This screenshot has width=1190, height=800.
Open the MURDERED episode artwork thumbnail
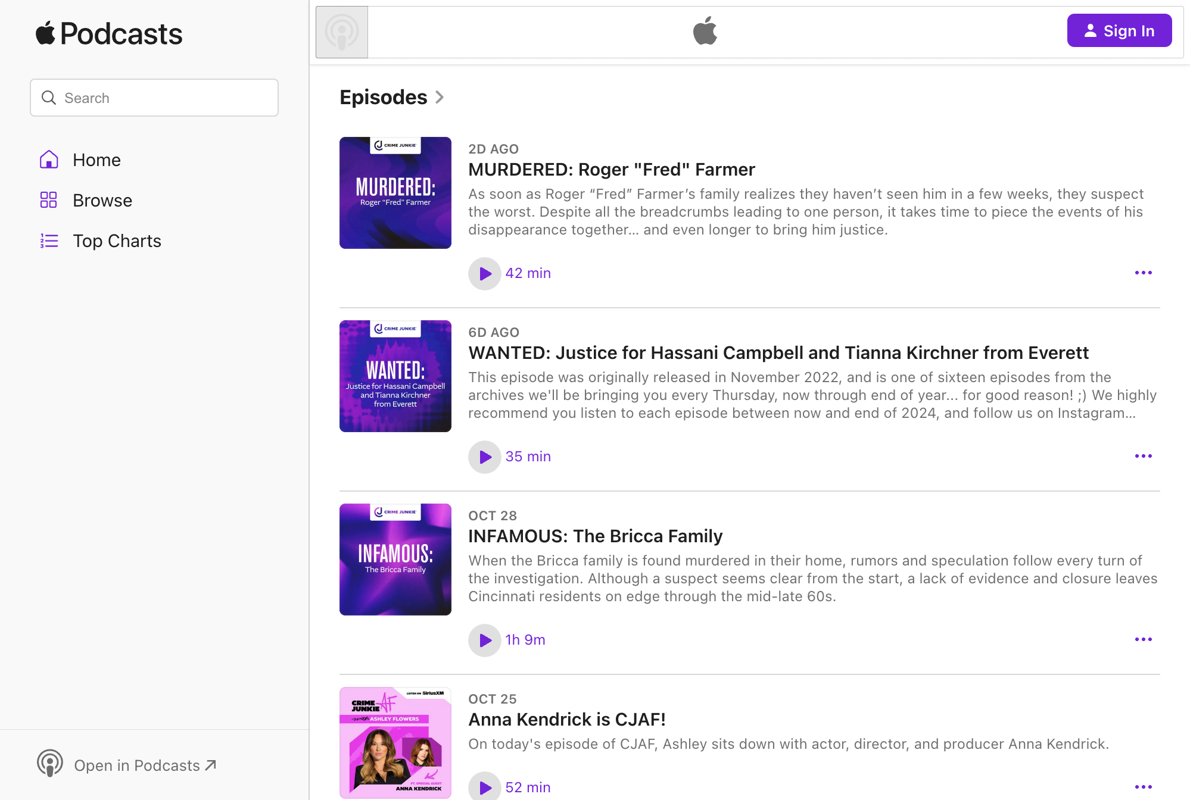coord(395,193)
